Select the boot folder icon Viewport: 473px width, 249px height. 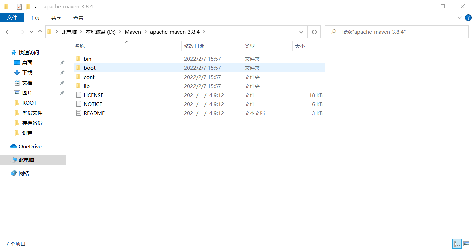point(79,68)
